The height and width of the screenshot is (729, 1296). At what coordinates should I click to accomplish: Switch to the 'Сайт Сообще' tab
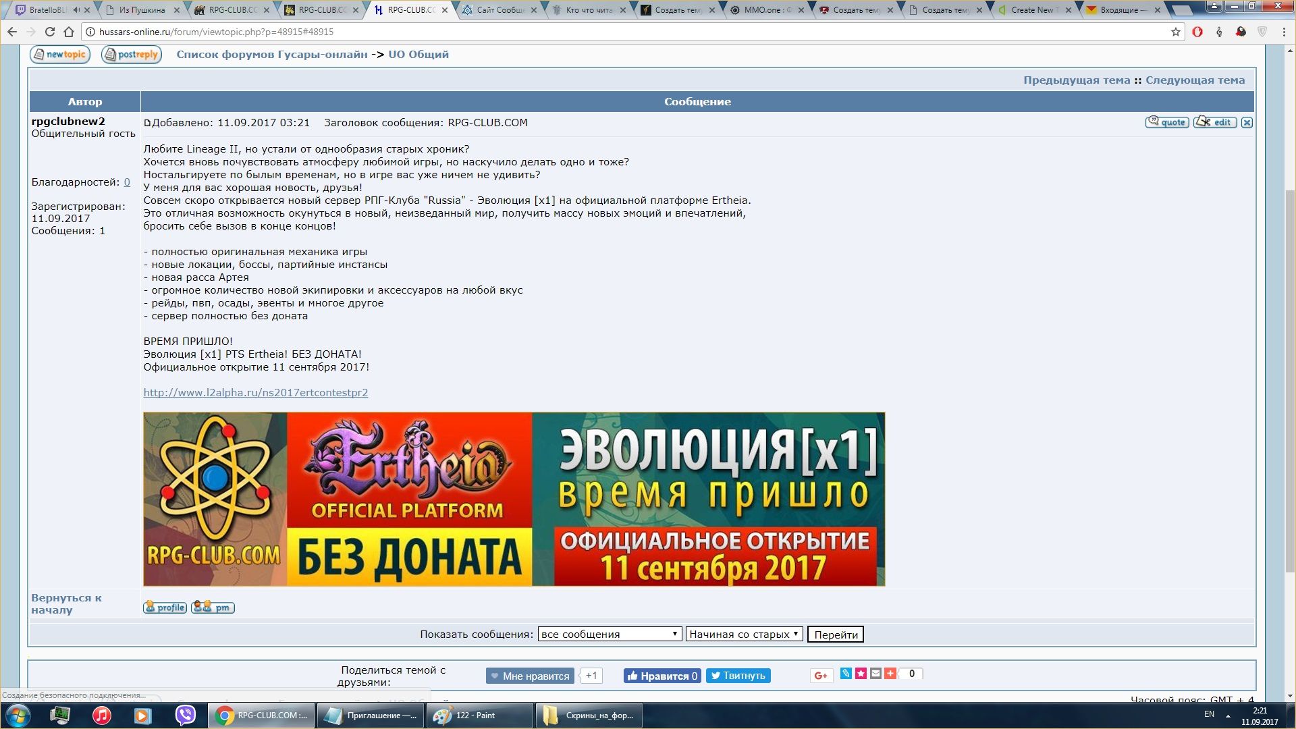(500, 10)
